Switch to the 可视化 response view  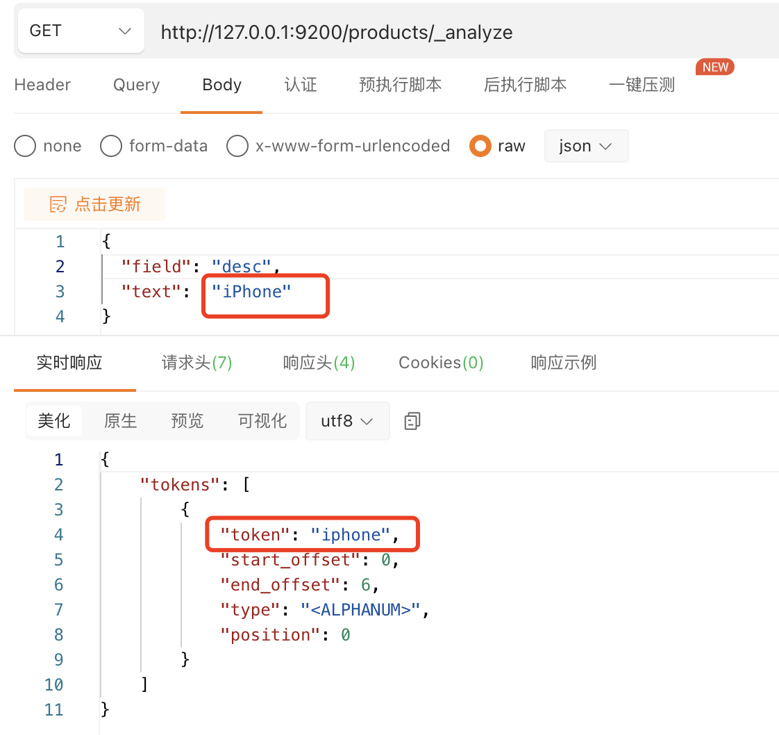coord(262,421)
